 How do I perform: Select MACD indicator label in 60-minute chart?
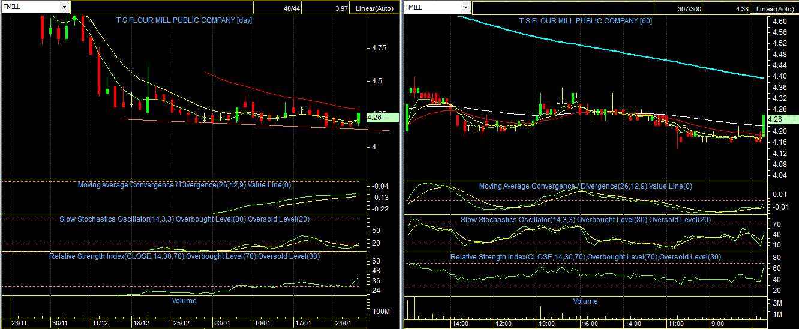585,186
